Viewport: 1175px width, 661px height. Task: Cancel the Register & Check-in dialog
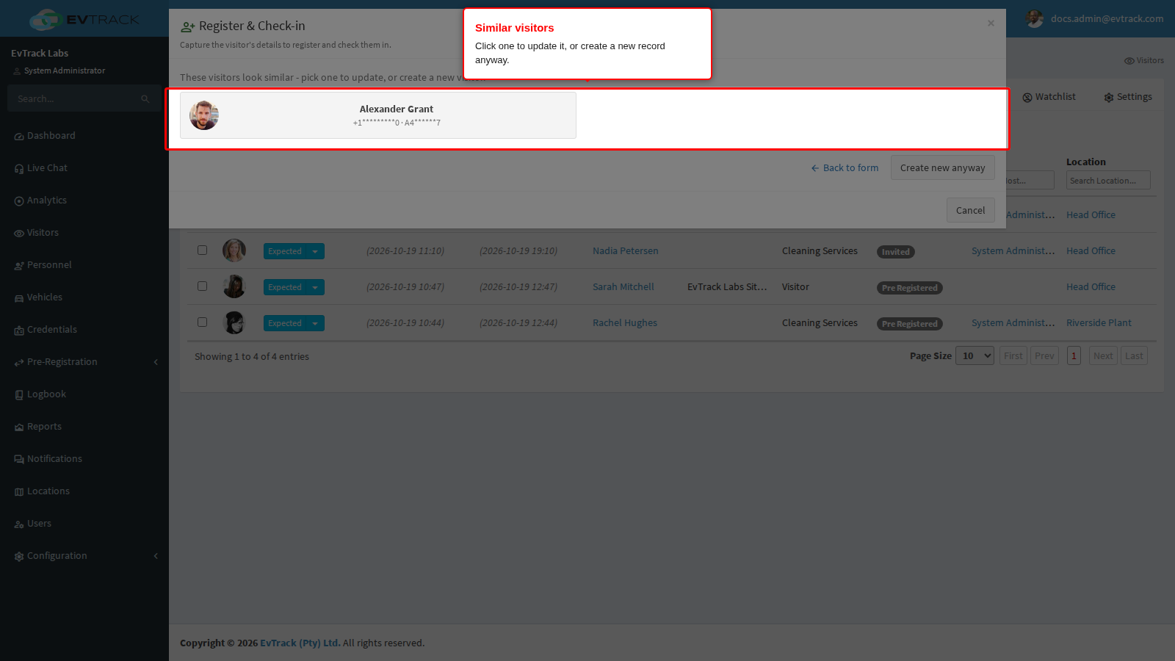[x=971, y=210]
